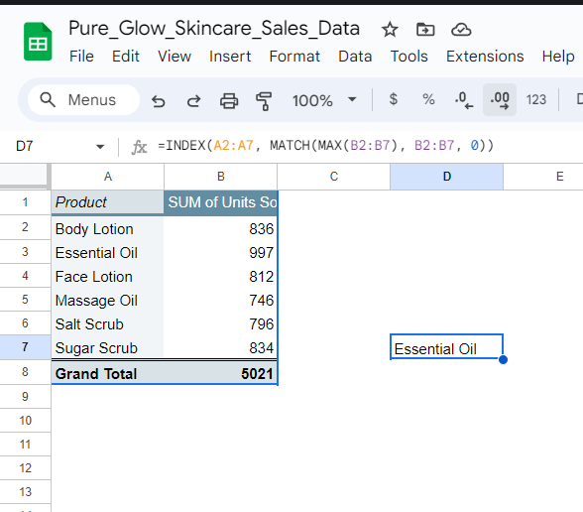This screenshot has height=512, width=583.
Task: Select the cell with value 836
Action: click(x=220, y=229)
